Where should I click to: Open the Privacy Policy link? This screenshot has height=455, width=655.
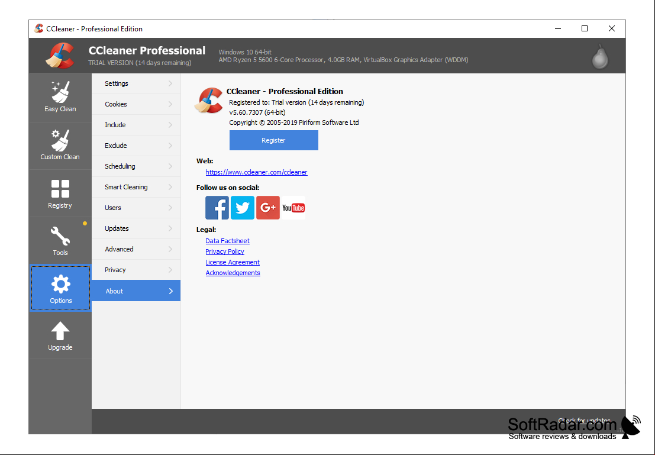tap(225, 251)
